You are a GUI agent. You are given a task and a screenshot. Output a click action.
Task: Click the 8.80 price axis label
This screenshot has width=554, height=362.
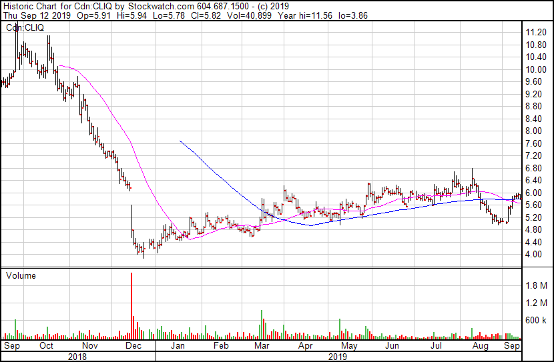pos(533,107)
